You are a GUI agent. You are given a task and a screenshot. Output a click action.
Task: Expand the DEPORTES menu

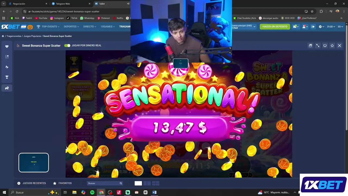(x=71, y=27)
